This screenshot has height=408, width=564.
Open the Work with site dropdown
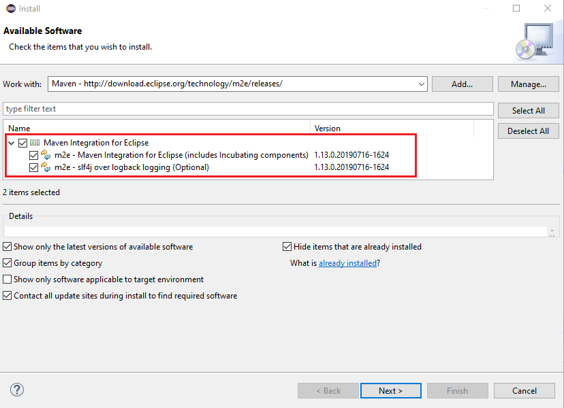[421, 84]
